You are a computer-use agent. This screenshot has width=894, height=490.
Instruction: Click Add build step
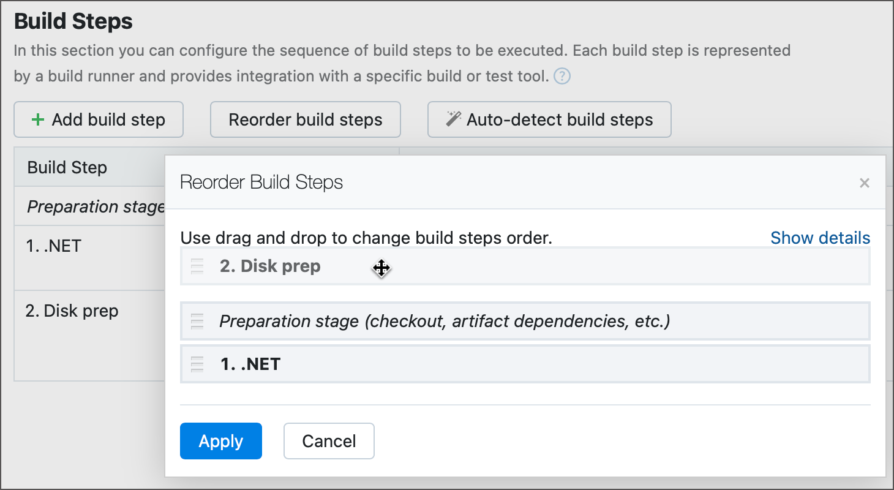(99, 119)
